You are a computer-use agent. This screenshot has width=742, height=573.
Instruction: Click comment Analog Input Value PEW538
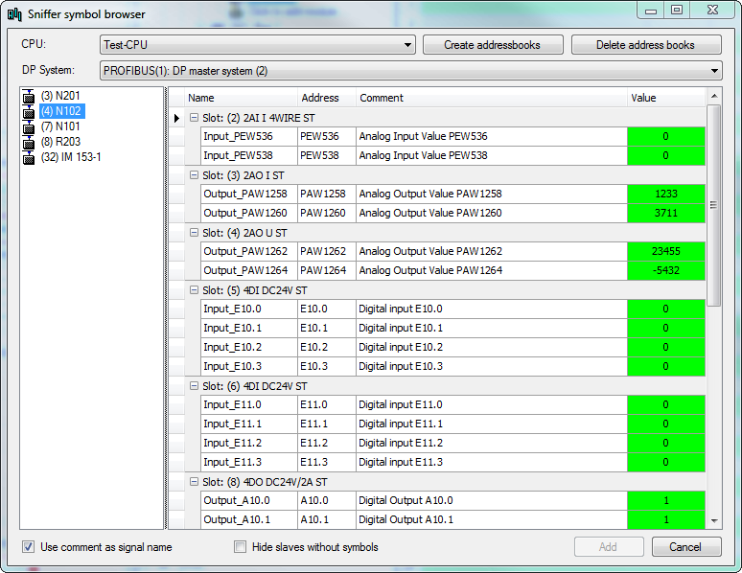[492, 155]
